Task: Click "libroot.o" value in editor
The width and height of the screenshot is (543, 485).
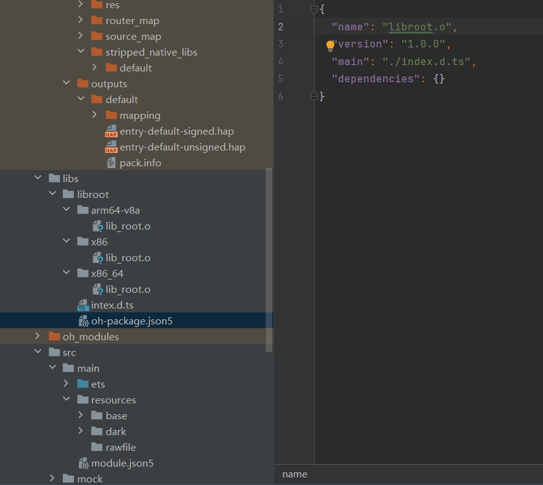Action: pyautogui.click(x=416, y=27)
